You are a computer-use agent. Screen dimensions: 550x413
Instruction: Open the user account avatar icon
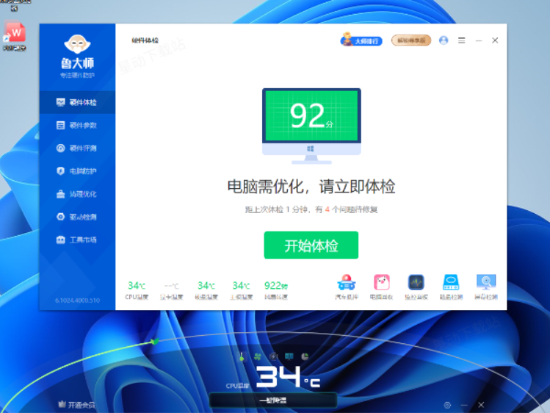click(444, 40)
